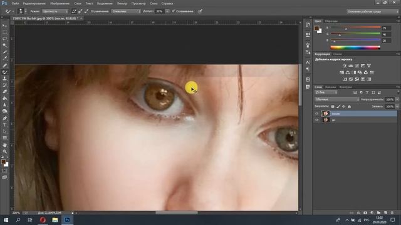
Task: Switch to the Контуры tab
Action: [x=345, y=87]
